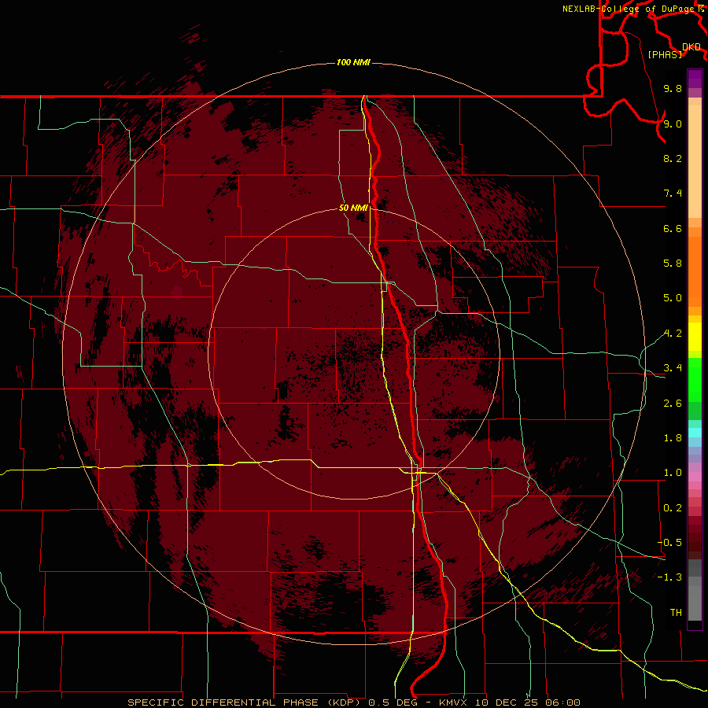Click the NEXLAB-College of DuPage watermark text
This screenshot has height=708, width=708.
click(x=630, y=9)
